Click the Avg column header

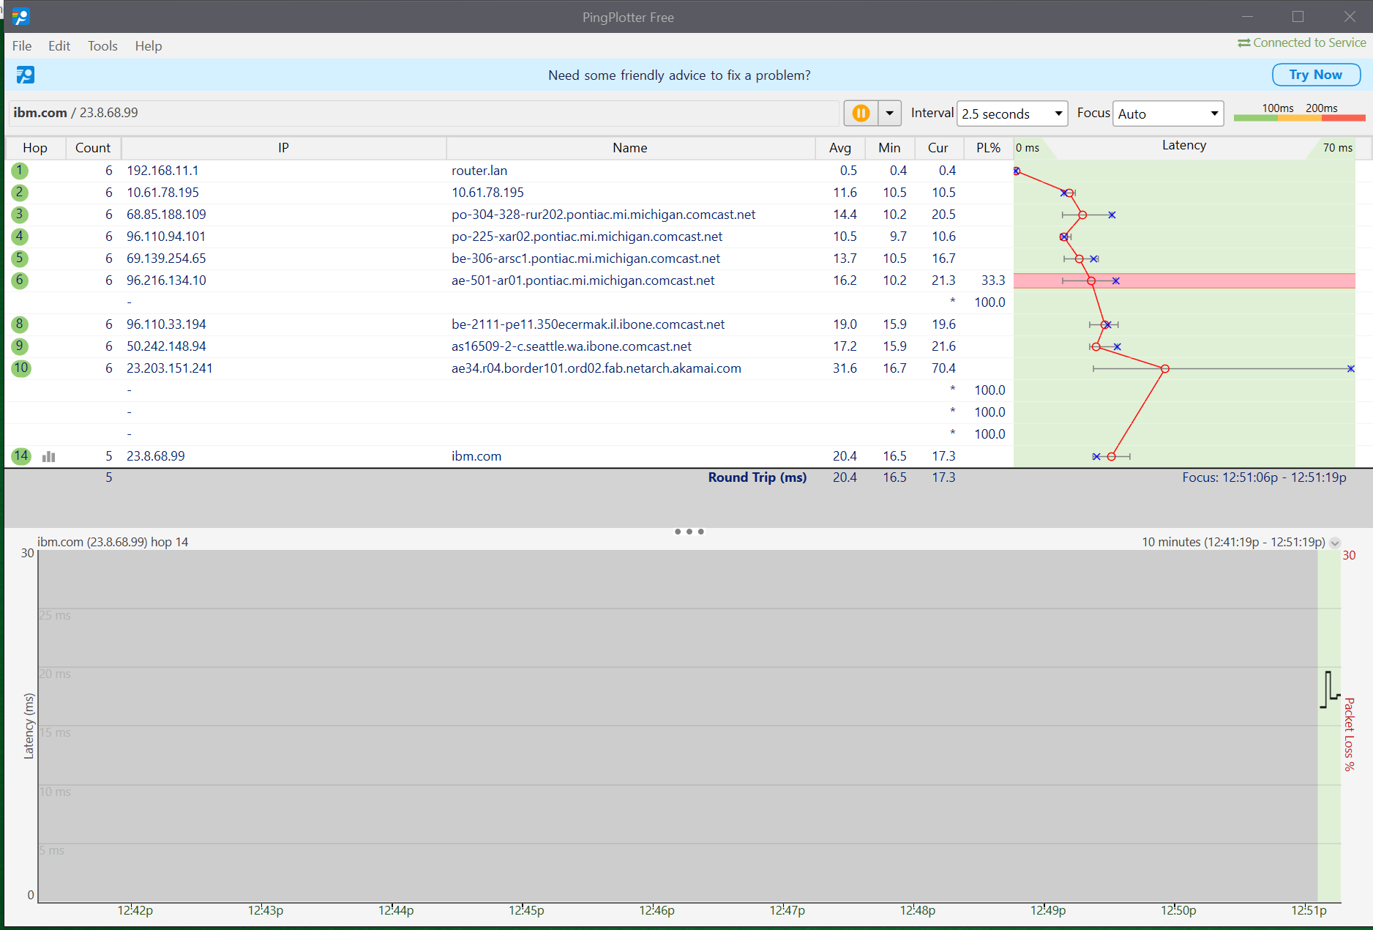coord(840,148)
